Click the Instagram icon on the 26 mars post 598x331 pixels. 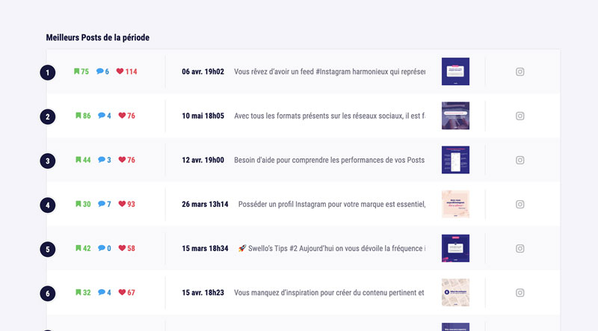(x=520, y=204)
